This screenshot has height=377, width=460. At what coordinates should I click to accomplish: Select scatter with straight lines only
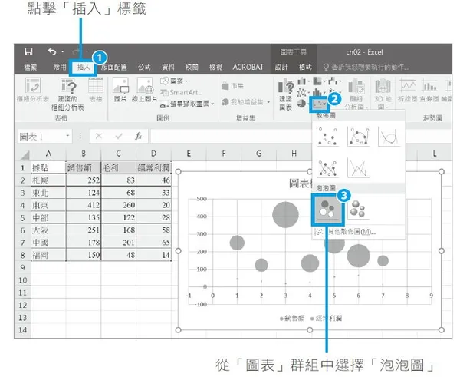point(358,167)
